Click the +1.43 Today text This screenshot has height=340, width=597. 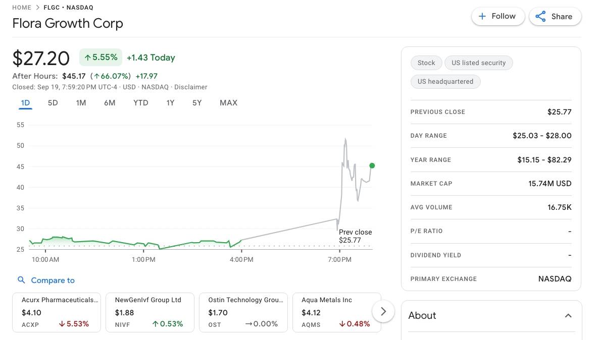coord(151,58)
